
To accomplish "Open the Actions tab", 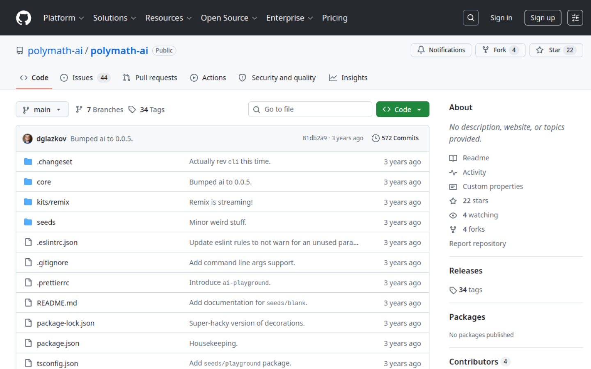I will pyautogui.click(x=208, y=77).
